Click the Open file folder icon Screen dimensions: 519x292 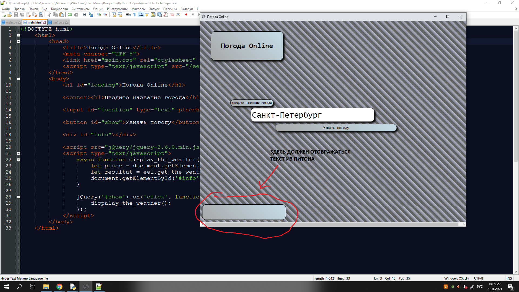[x=10, y=15]
